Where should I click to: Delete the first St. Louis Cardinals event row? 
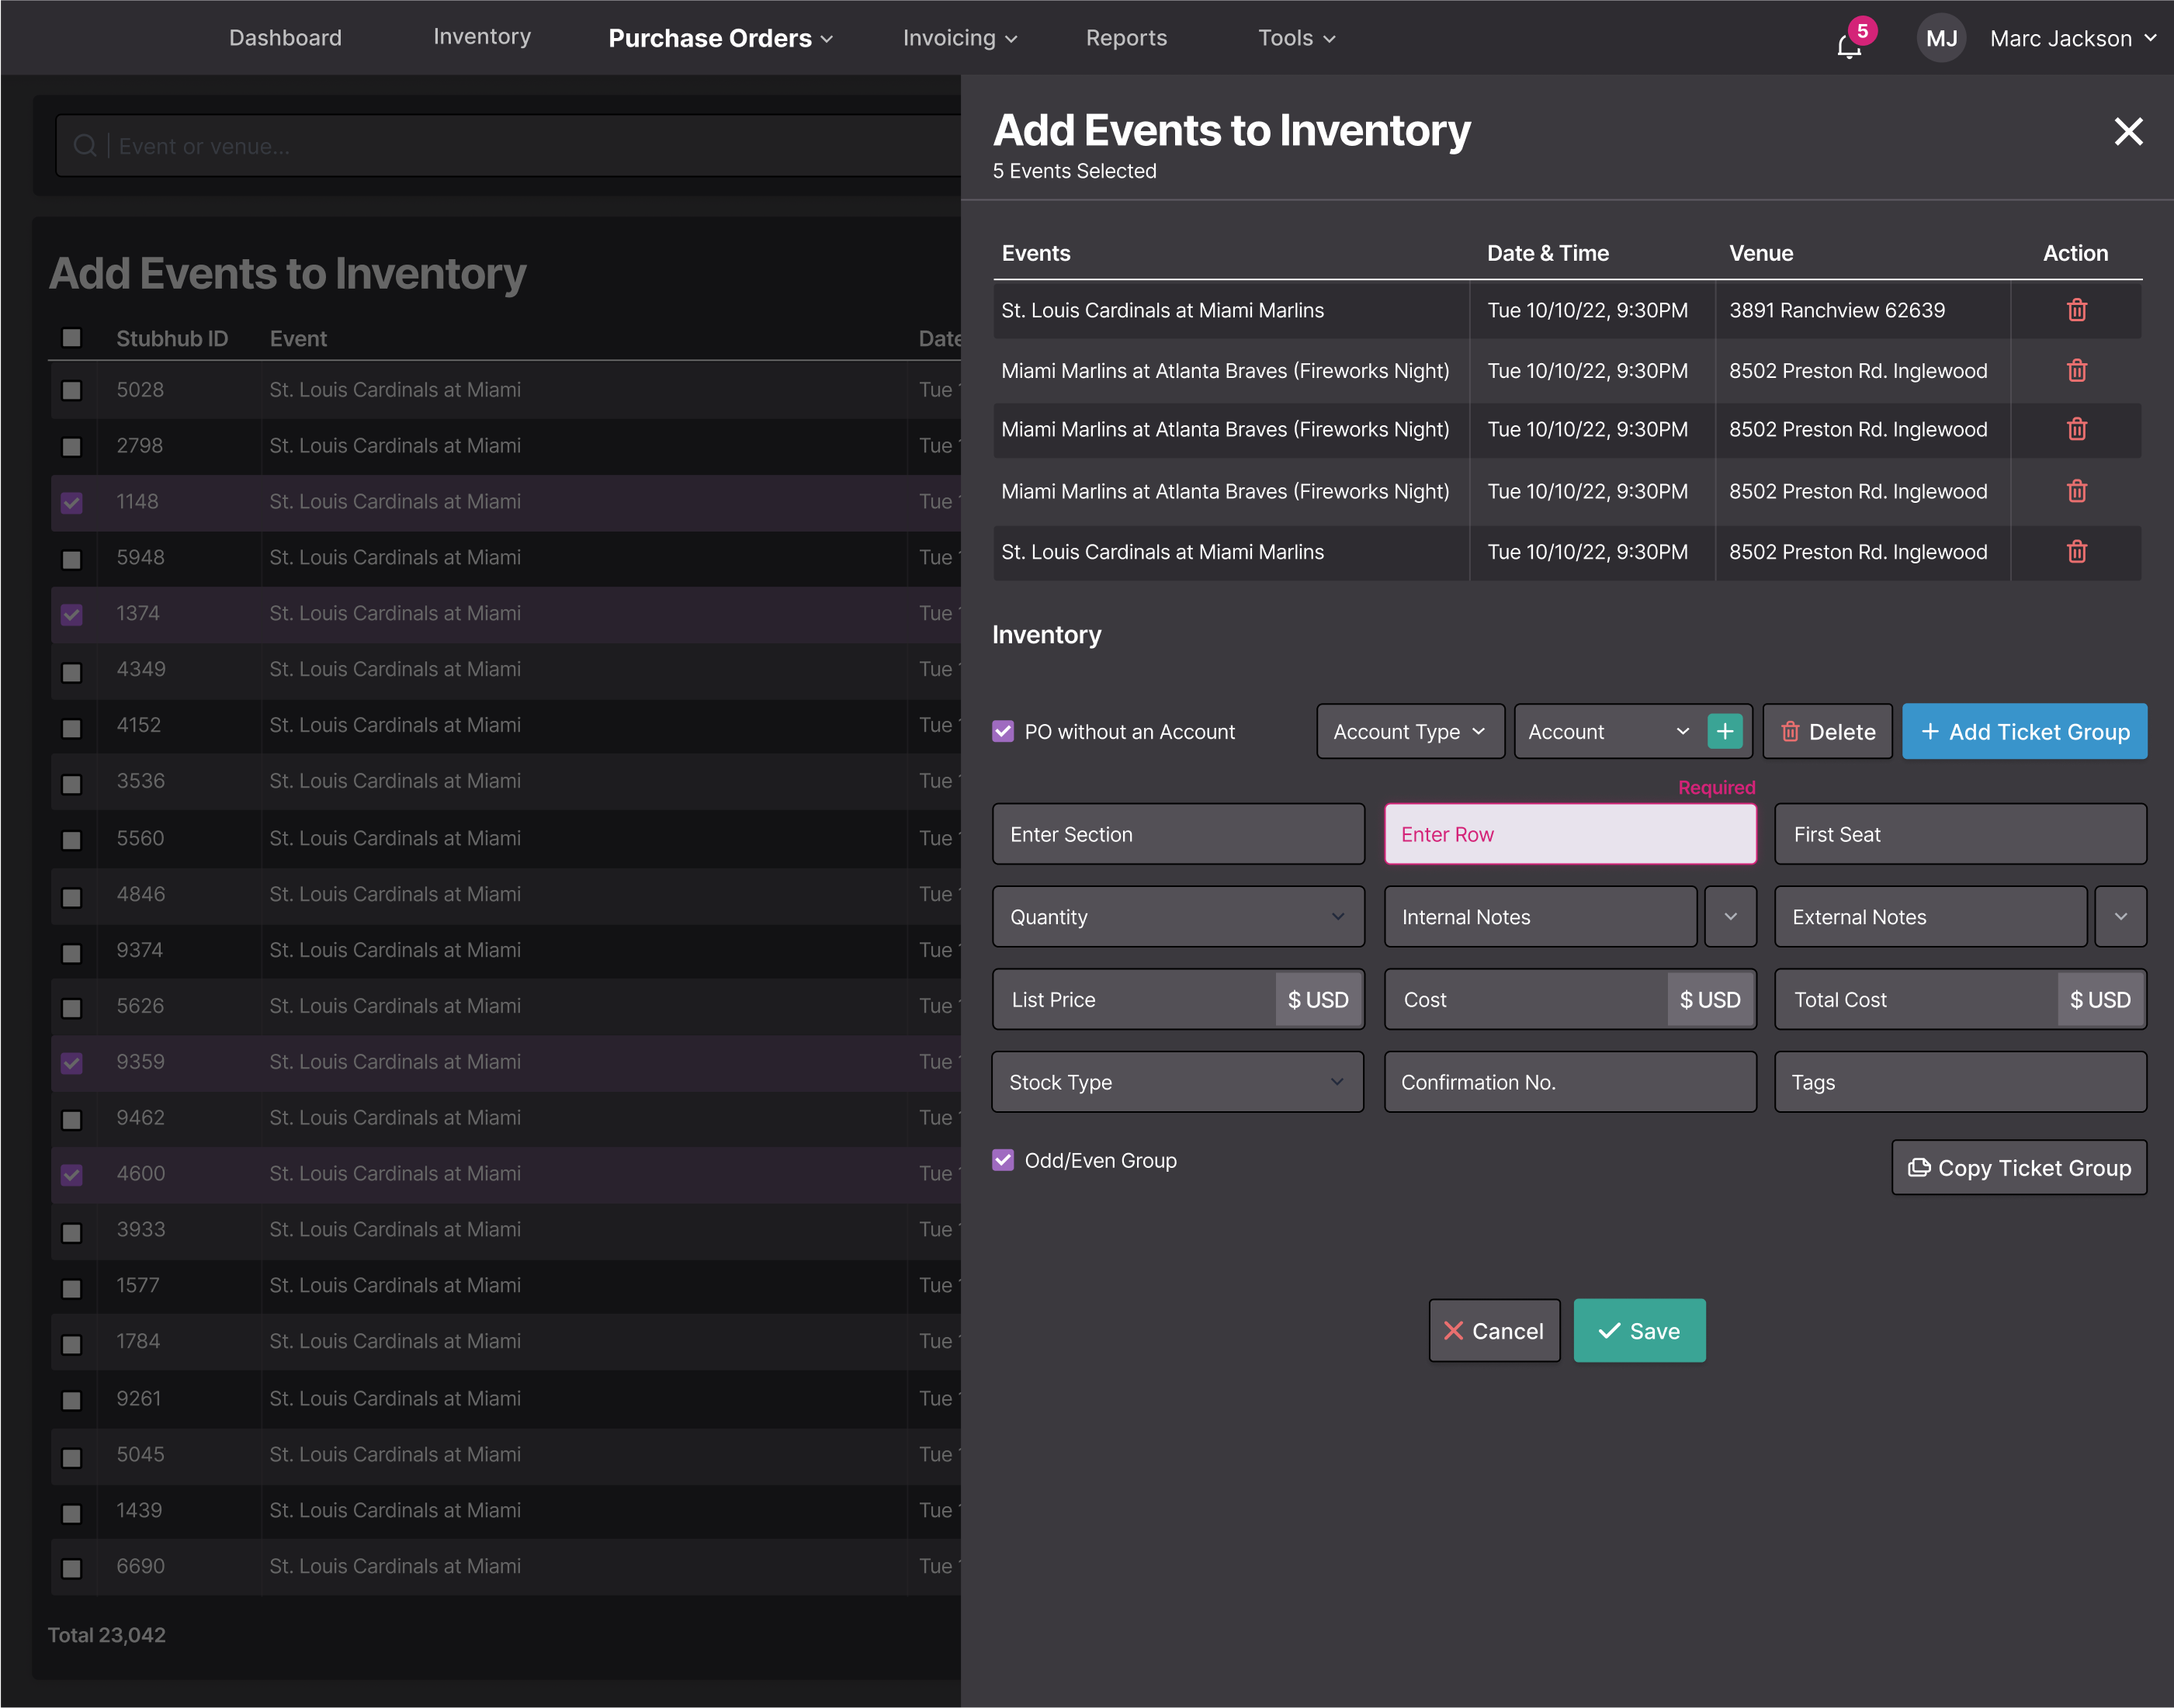2076,310
